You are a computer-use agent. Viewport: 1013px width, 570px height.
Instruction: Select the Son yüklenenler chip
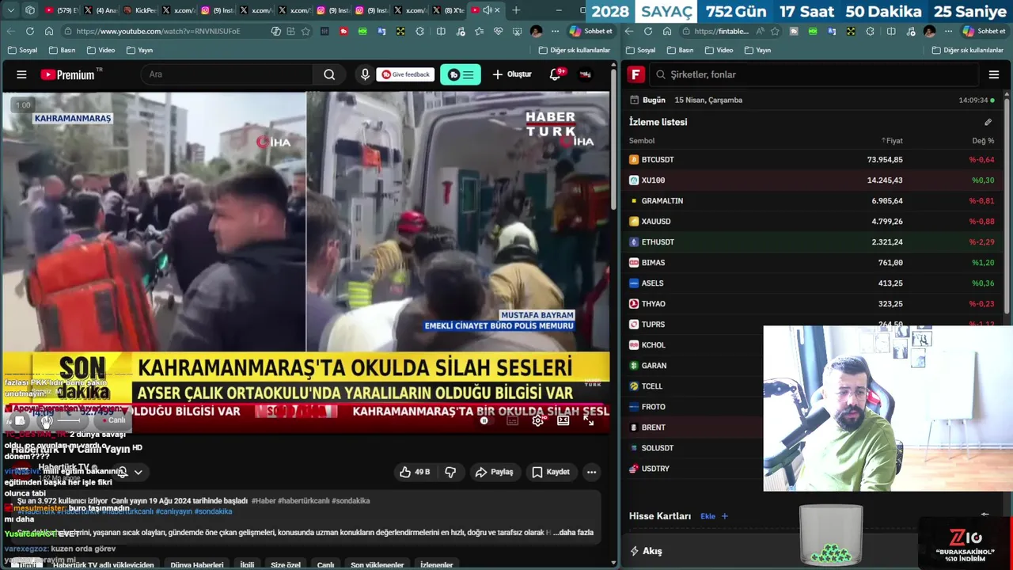[377, 564]
